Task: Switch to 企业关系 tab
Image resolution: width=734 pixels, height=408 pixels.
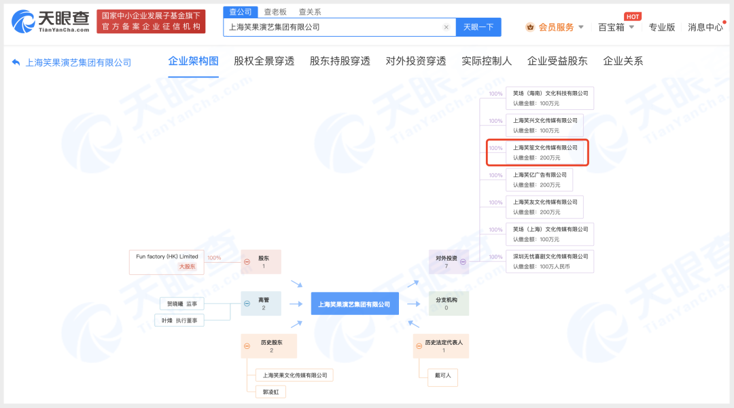Action: coord(623,61)
